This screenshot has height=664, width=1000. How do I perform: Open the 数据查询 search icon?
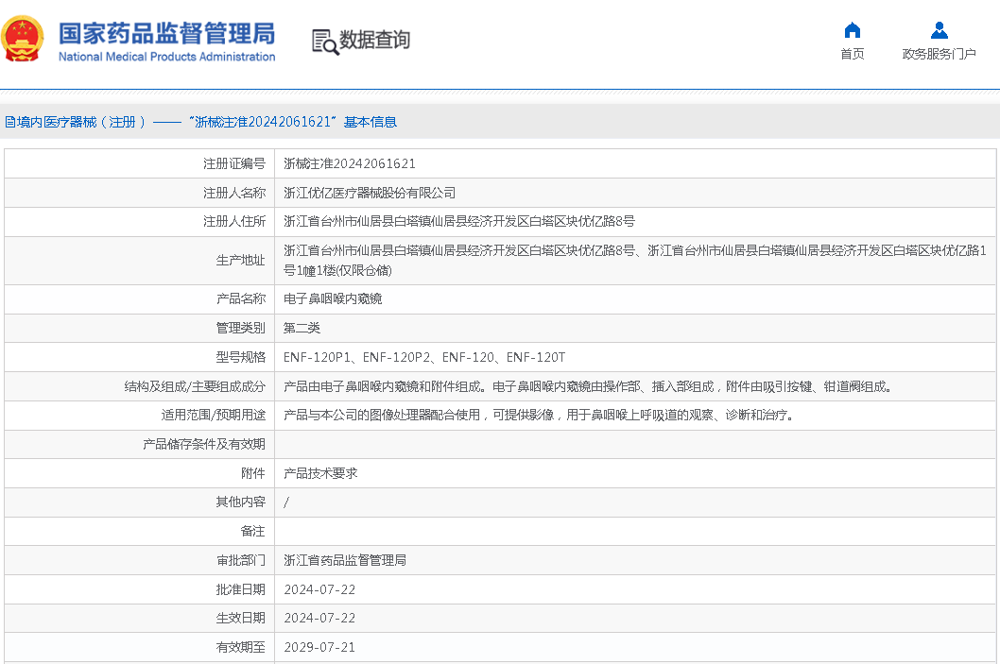point(324,43)
